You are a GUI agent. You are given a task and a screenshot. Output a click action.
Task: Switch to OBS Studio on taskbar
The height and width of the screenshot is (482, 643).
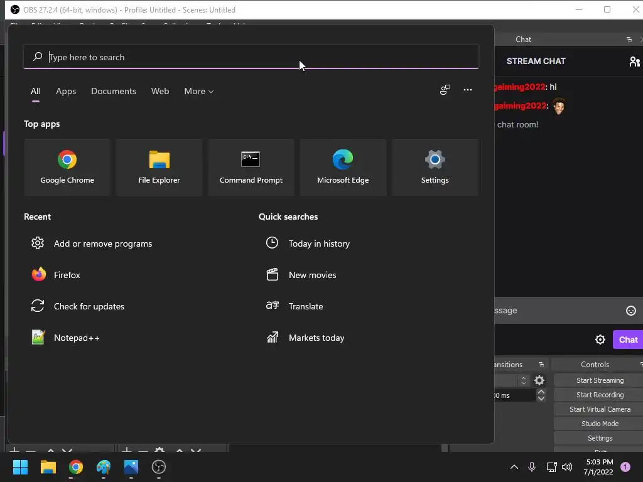[159, 467]
